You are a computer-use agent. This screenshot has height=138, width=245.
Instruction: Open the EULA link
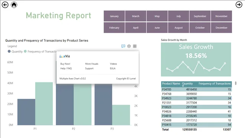coord(113,68)
